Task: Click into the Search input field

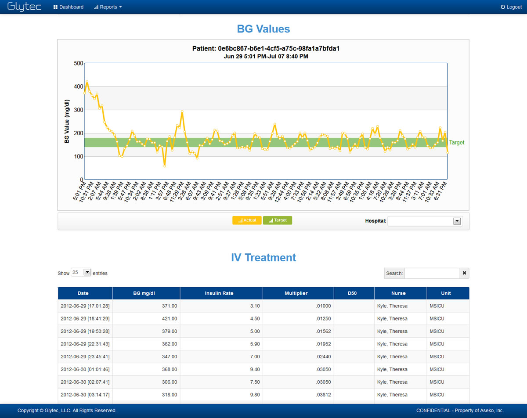Action: tap(432, 273)
